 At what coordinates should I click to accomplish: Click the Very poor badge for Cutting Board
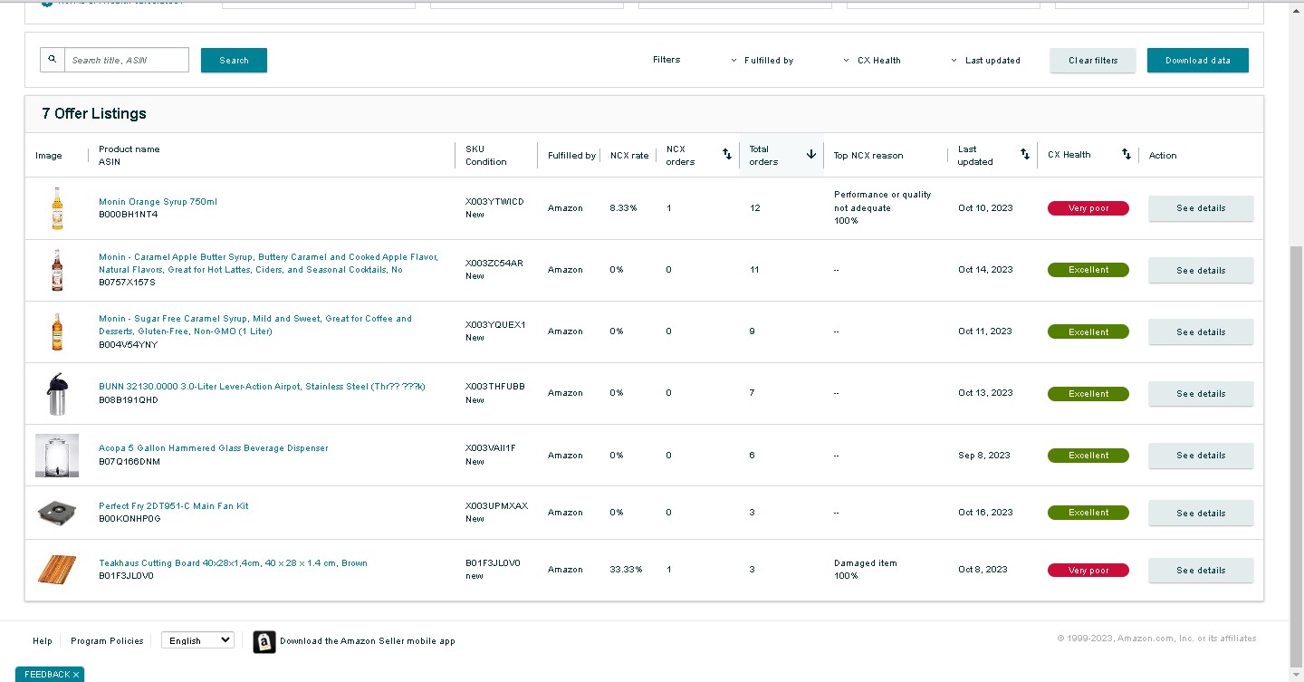pos(1088,571)
